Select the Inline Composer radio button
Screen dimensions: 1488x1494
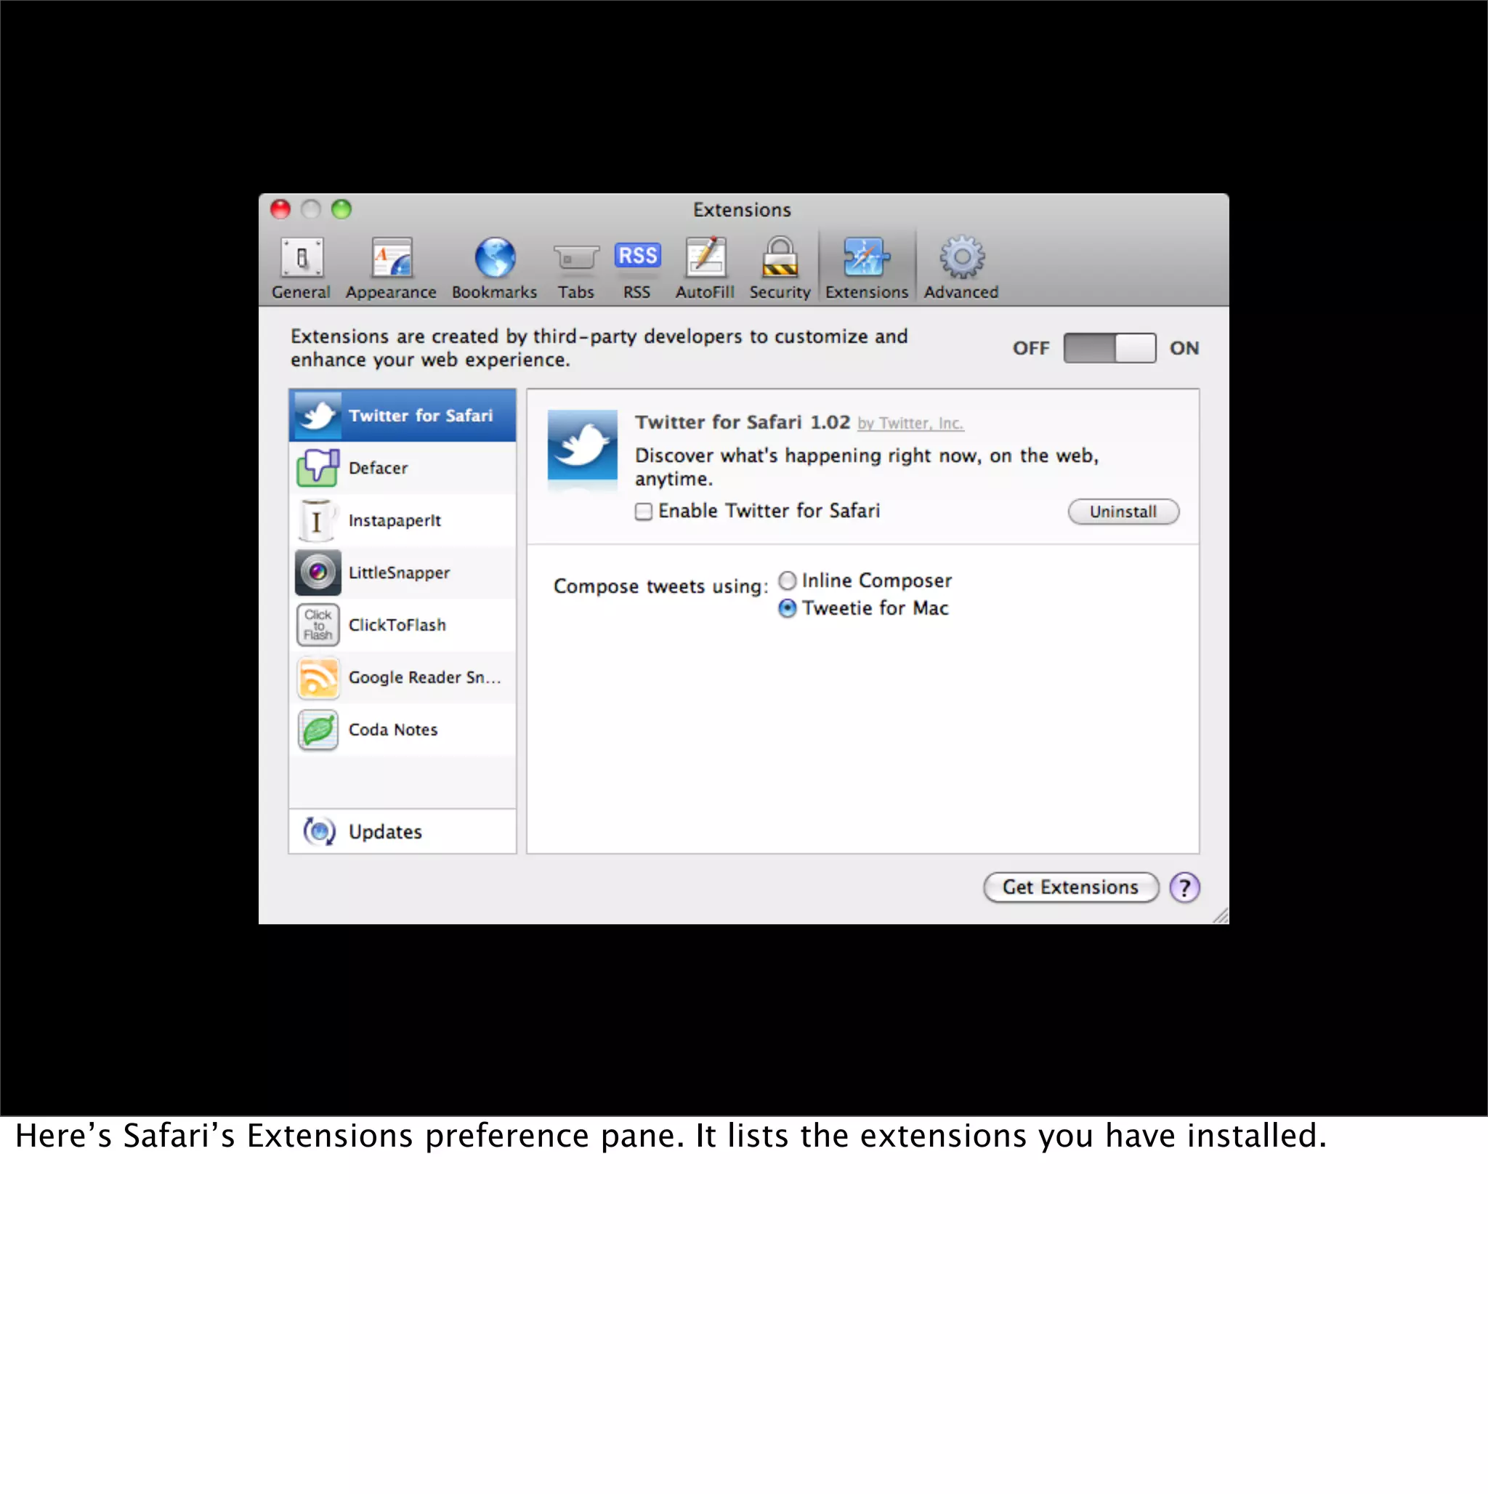[x=788, y=580]
